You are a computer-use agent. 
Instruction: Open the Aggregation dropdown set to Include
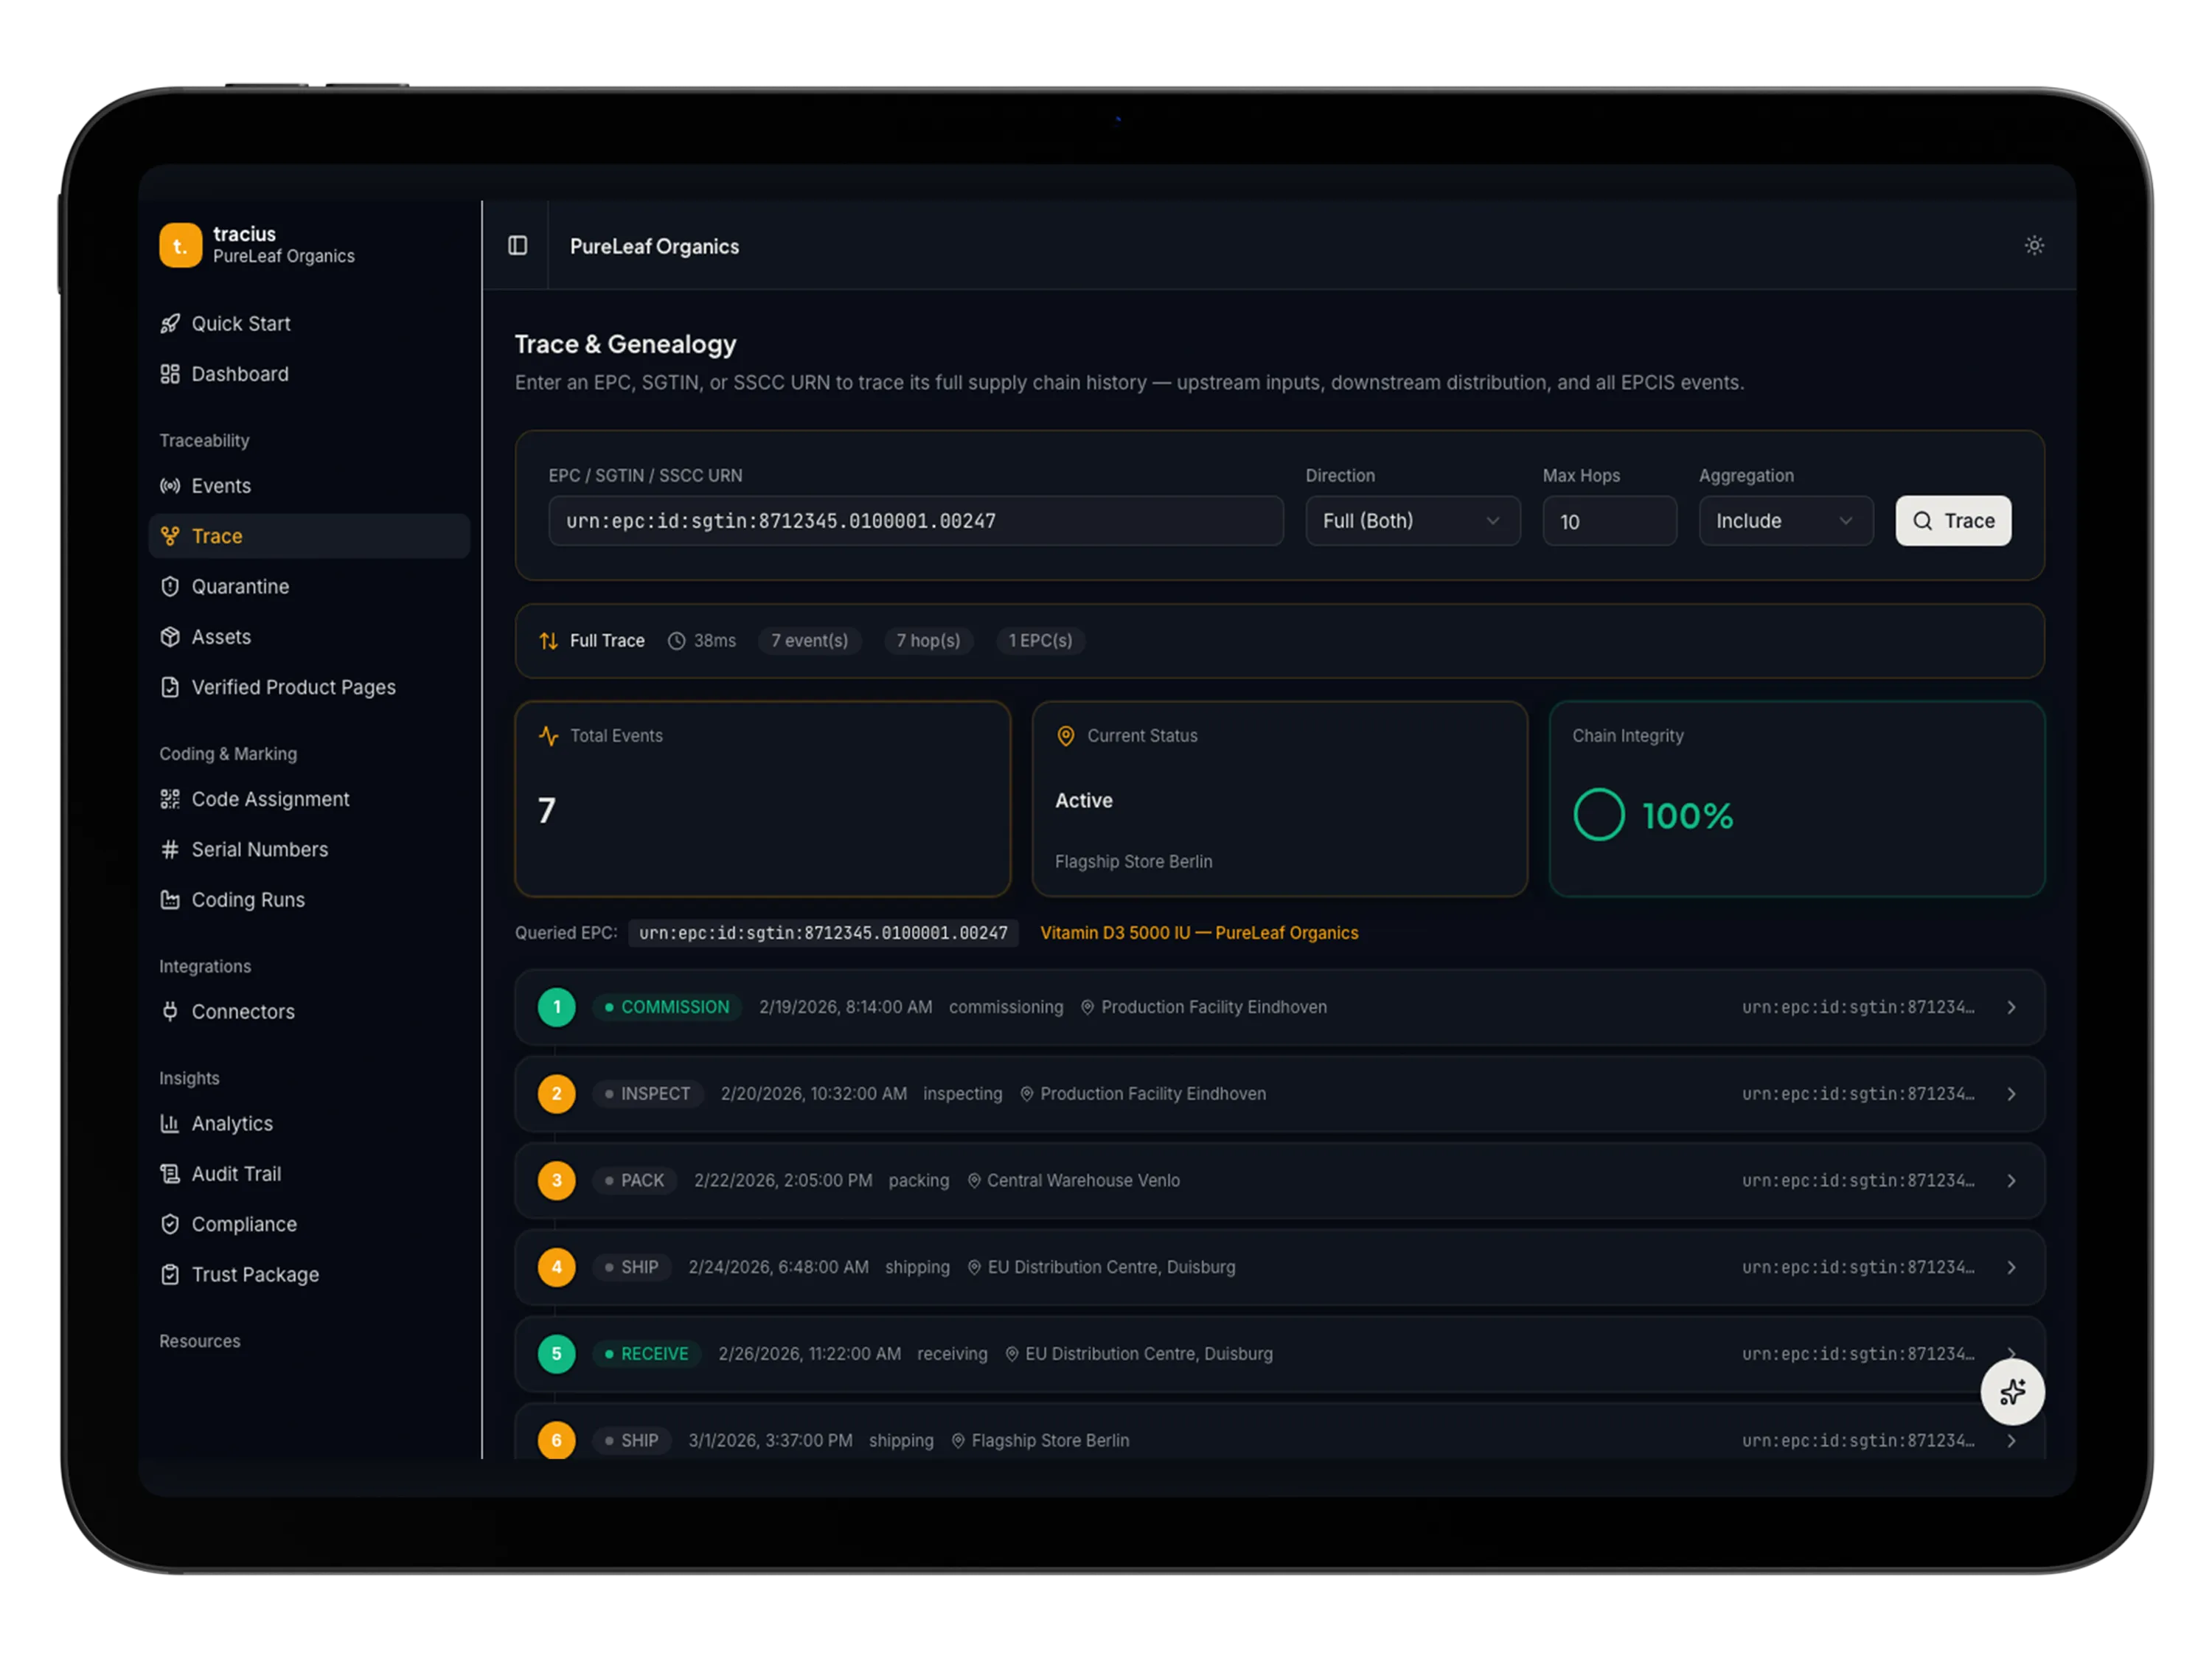[x=1786, y=521]
